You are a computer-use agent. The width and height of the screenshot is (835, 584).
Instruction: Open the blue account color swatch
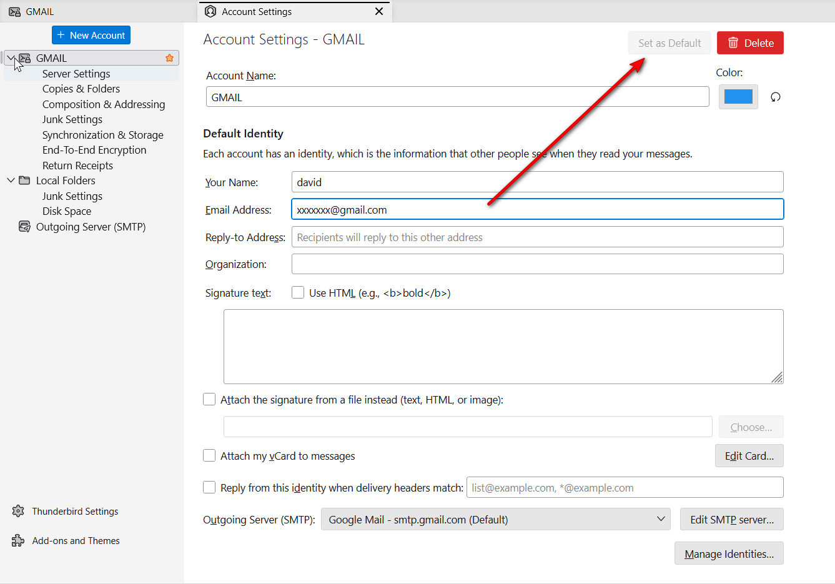point(738,97)
